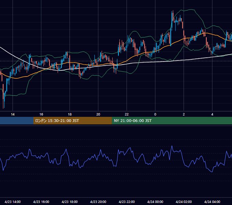The width and height of the screenshot is (232, 205).
Task: Click the 4/23 14:00 date label
Action: pyautogui.click(x=13, y=202)
